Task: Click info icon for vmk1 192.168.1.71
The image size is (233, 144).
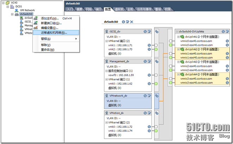Action: click(149, 45)
